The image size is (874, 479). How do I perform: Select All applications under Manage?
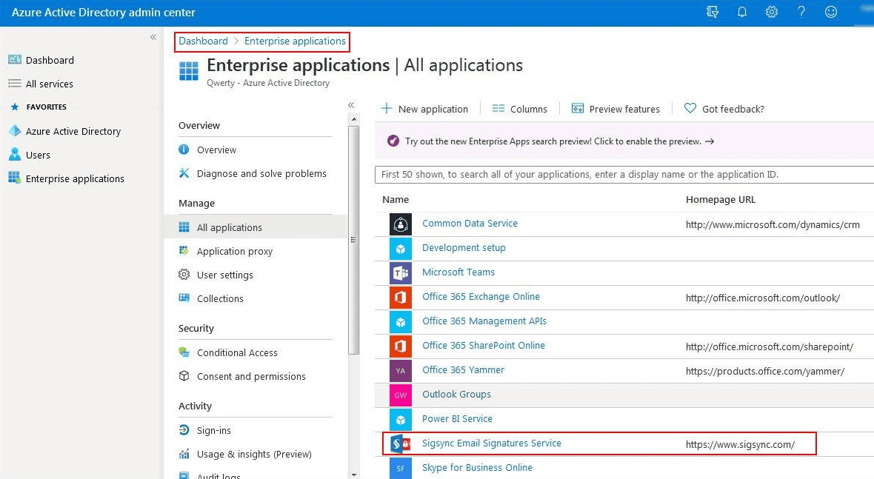click(230, 228)
